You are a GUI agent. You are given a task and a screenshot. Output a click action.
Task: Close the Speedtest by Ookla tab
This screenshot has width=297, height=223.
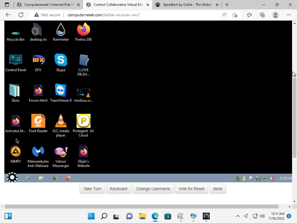point(217,5)
